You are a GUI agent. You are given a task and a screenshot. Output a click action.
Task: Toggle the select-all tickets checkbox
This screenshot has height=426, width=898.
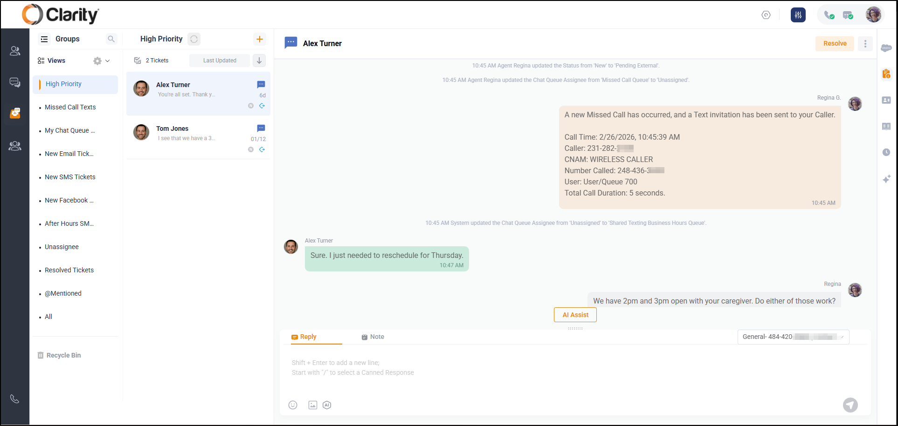click(138, 61)
